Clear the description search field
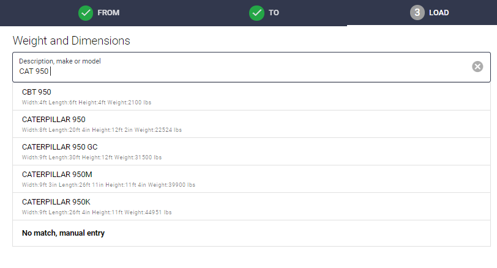 pos(477,67)
